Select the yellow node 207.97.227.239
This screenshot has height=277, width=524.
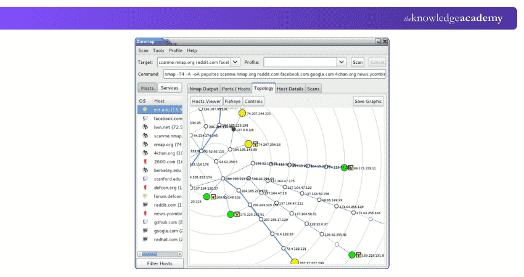point(295,262)
